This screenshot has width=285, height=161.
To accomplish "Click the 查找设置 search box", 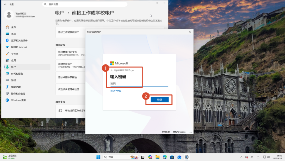I will tap(85, 4).
